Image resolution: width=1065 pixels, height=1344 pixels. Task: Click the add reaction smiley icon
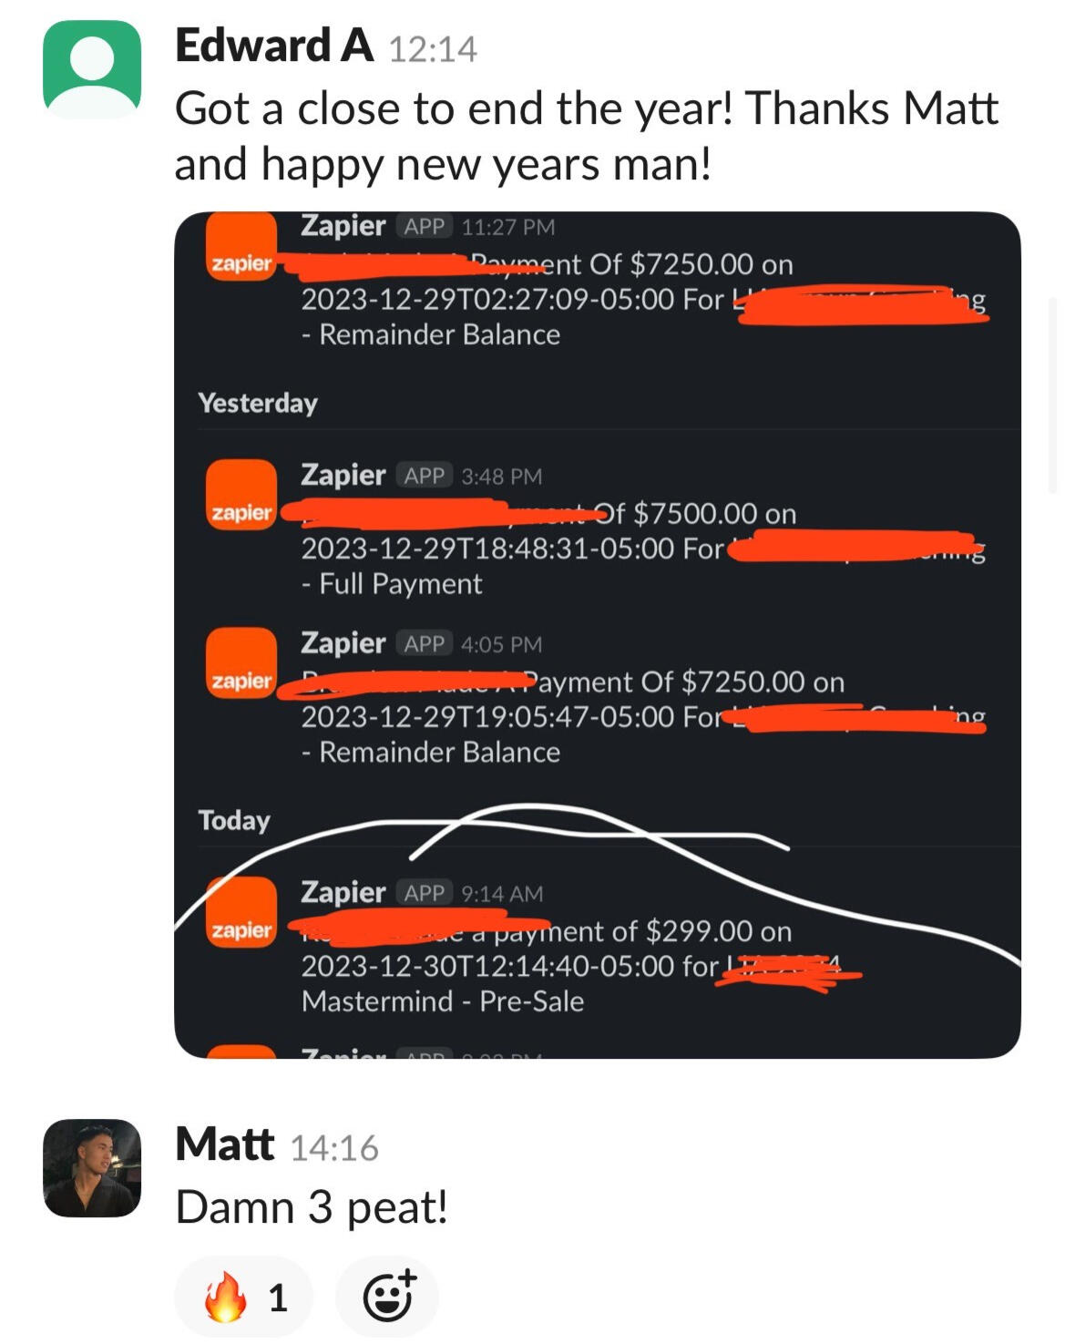388,1296
